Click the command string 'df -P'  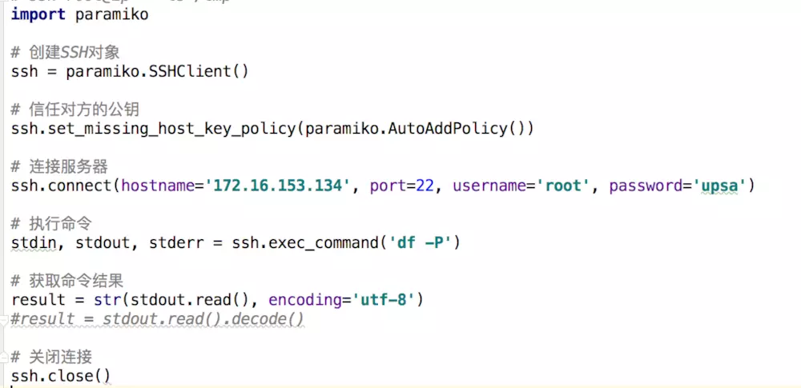(x=421, y=243)
